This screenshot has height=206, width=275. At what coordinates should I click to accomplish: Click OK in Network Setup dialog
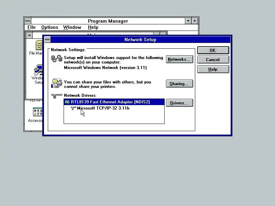coord(213,50)
